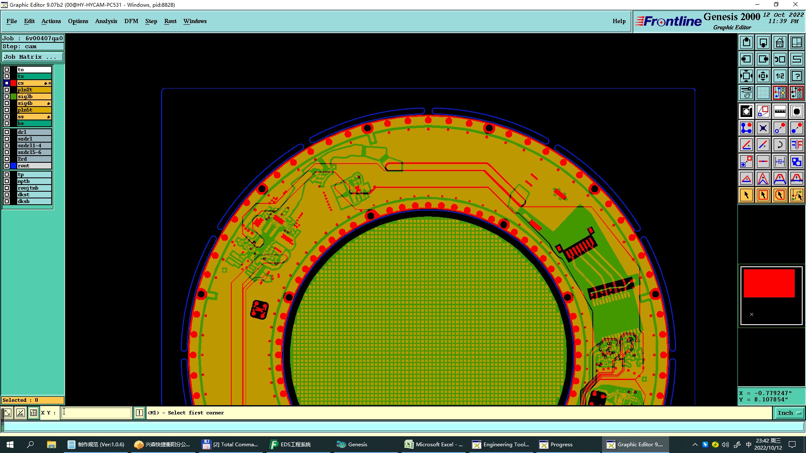Click the grid display icon
This screenshot has height=453, width=806.
pos(763,93)
